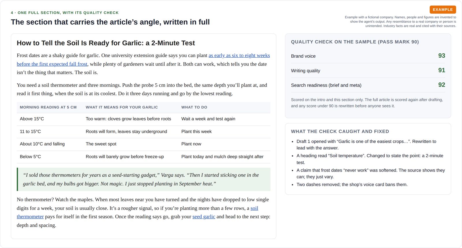Select the article heading about the 2-Minute Test
The width and height of the screenshot is (462, 248).
pyautogui.click(x=106, y=43)
